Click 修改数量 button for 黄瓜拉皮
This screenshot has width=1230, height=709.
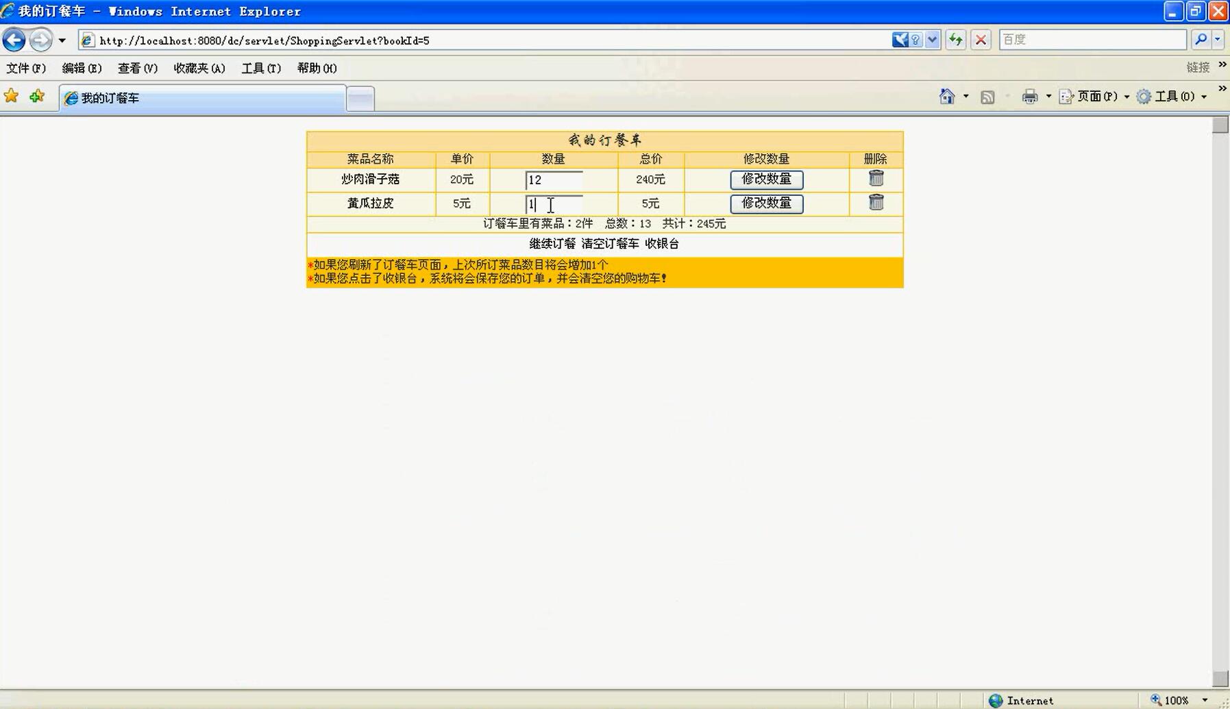pos(766,203)
